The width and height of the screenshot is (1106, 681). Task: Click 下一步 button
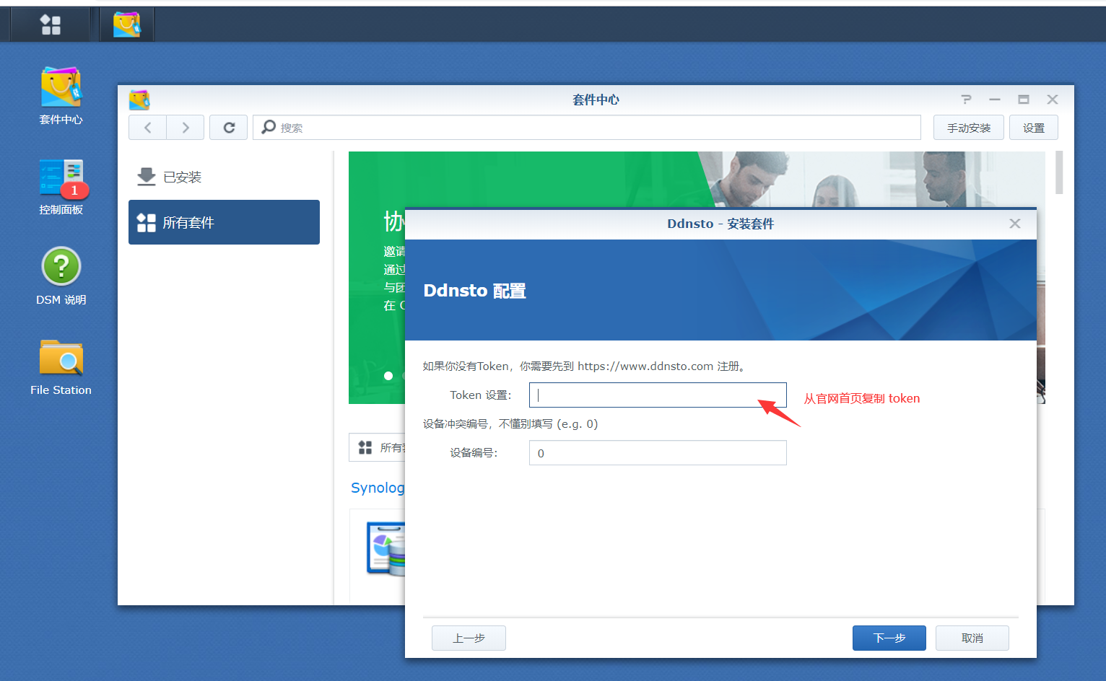pyautogui.click(x=889, y=638)
